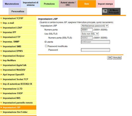
Task: Open Impostazioni Bonjour settings page
Action: pos(18,56)
